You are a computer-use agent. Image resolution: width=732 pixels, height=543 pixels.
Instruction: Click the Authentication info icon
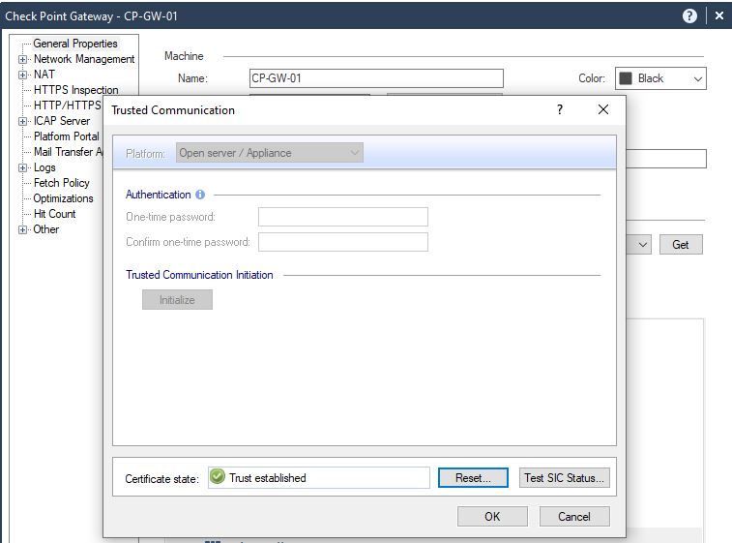[200, 195]
